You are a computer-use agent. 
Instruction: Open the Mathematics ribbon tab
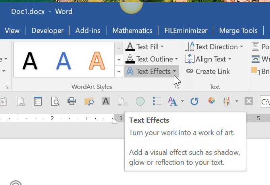tap(132, 31)
